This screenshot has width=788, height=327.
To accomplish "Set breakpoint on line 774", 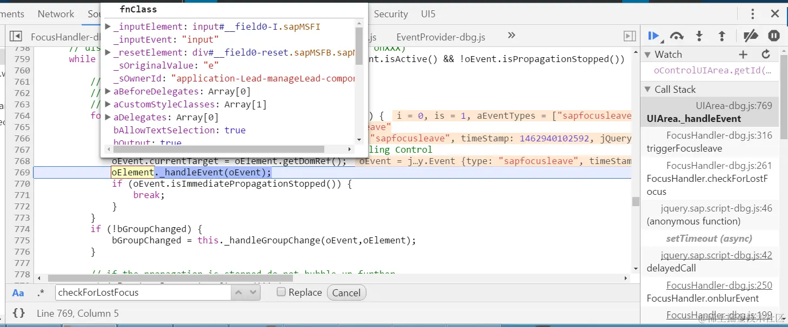I will click(x=22, y=229).
